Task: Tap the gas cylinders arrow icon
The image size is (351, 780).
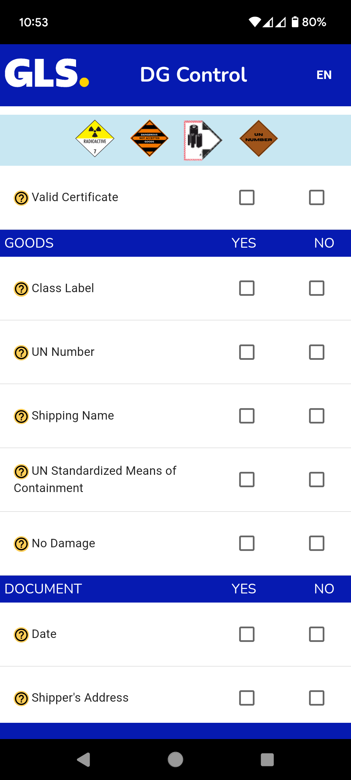Action: pos(203,140)
